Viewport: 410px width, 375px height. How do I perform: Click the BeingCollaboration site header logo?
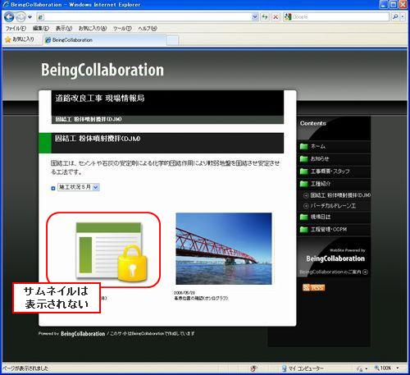pos(102,70)
